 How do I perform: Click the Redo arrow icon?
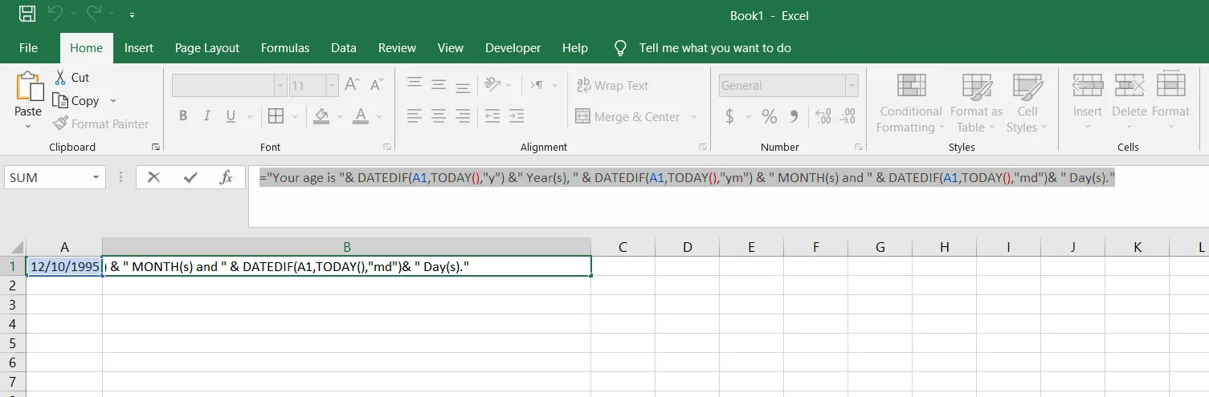click(x=94, y=14)
